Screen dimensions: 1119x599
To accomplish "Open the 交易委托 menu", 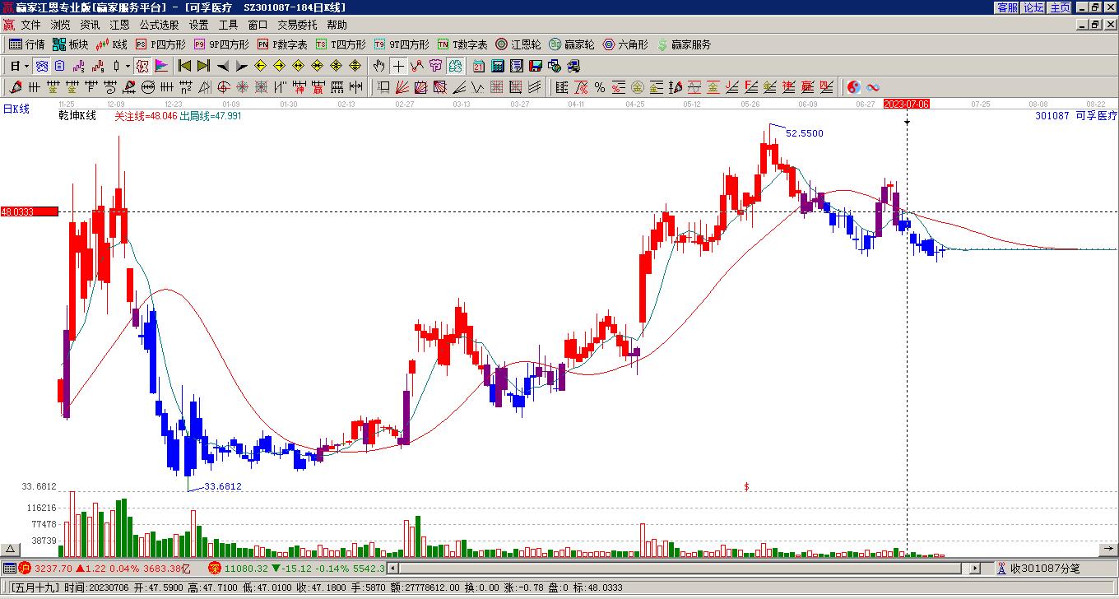I will pyautogui.click(x=297, y=25).
